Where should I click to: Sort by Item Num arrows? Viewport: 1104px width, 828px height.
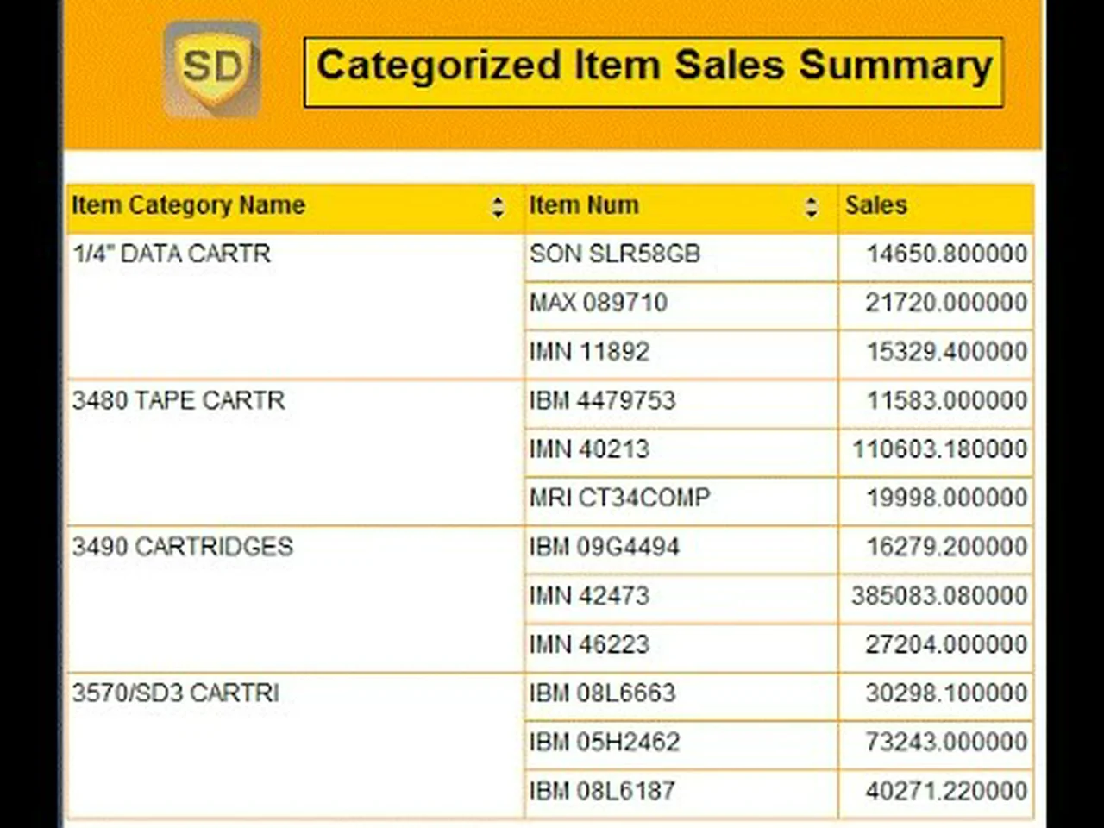tap(811, 207)
